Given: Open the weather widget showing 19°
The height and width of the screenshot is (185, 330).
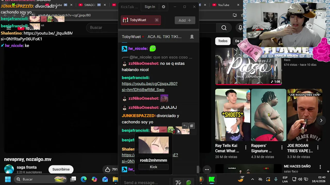Looking at the screenshot, I should point(241,179).
